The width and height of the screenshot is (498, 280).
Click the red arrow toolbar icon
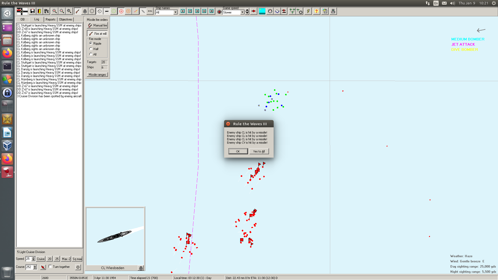click(254, 11)
